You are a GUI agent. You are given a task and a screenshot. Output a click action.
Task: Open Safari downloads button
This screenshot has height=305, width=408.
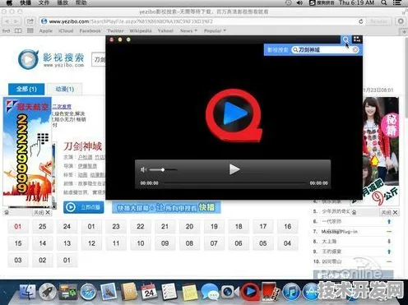(401, 21)
